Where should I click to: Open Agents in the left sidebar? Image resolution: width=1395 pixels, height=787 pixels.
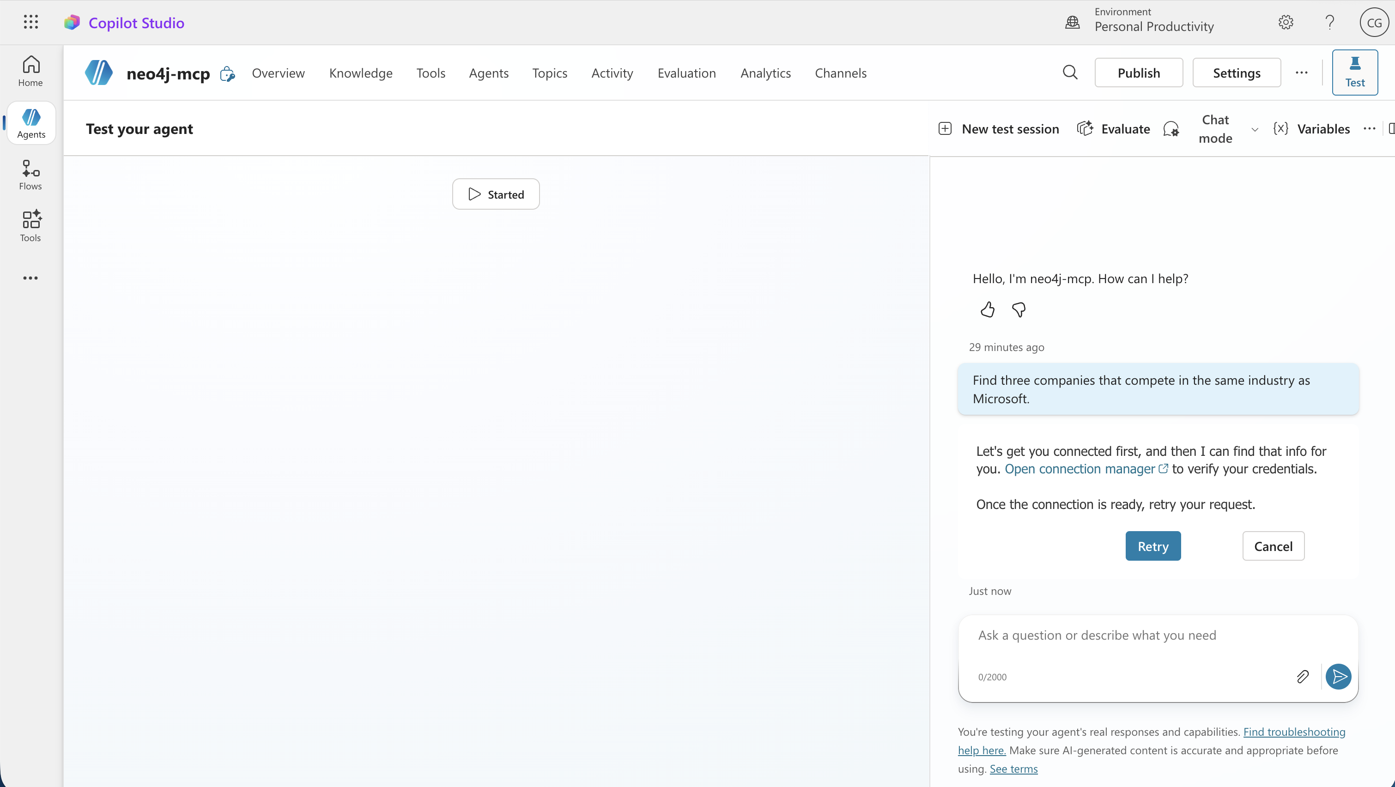pos(31,123)
